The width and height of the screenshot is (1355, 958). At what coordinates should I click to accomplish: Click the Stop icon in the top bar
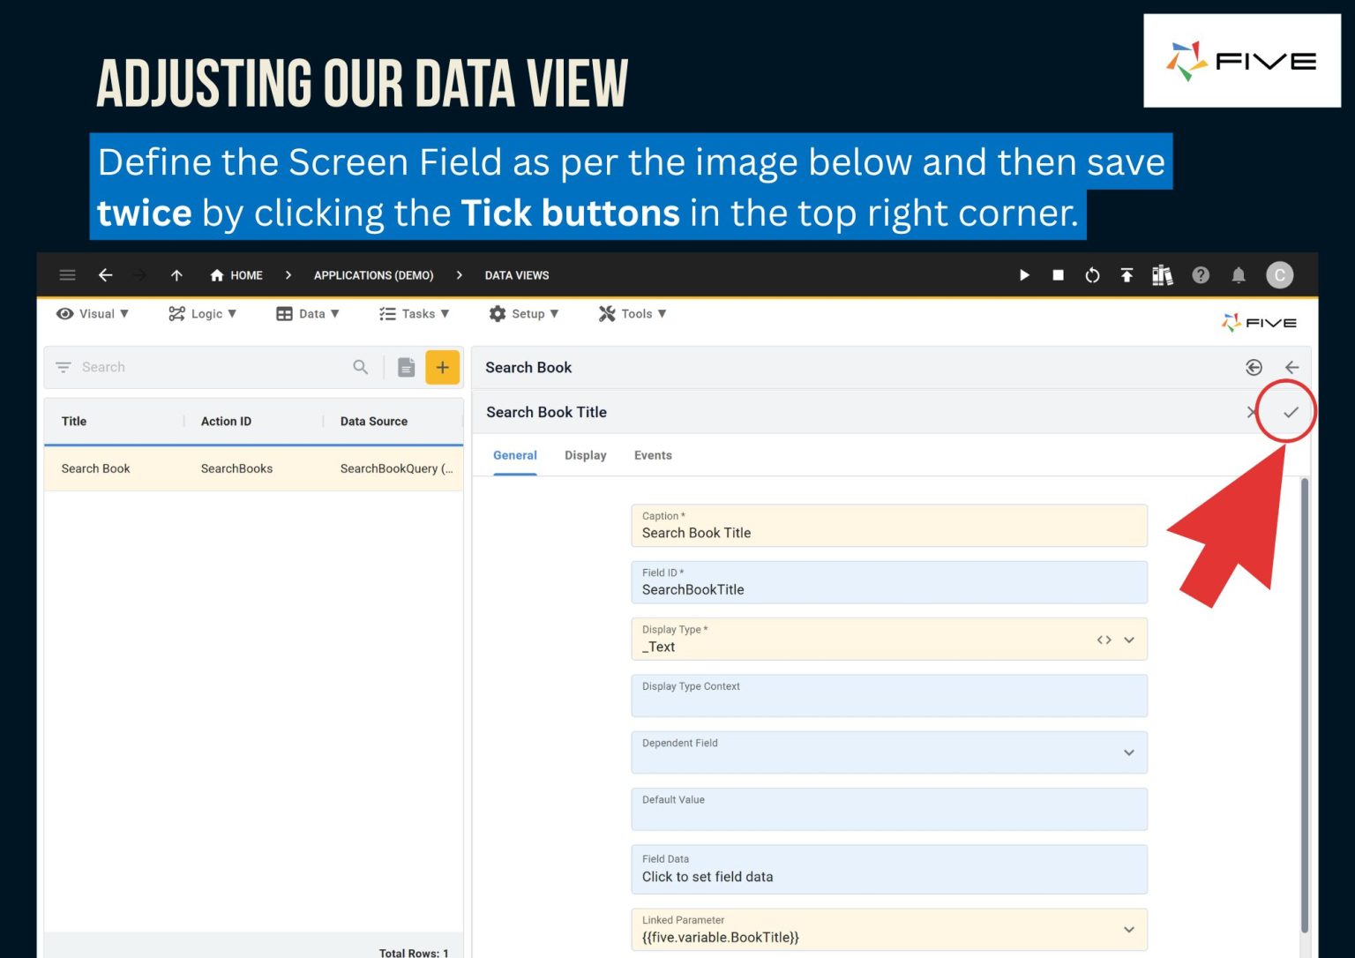(1058, 275)
